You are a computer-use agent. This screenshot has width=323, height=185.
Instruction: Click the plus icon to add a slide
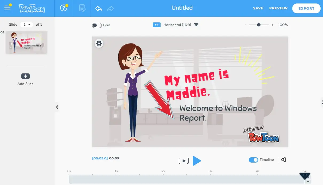[x=25, y=76]
